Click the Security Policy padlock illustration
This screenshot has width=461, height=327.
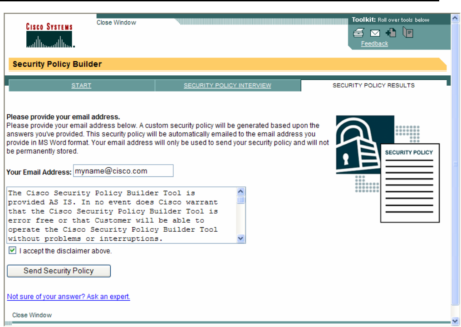[387, 169]
